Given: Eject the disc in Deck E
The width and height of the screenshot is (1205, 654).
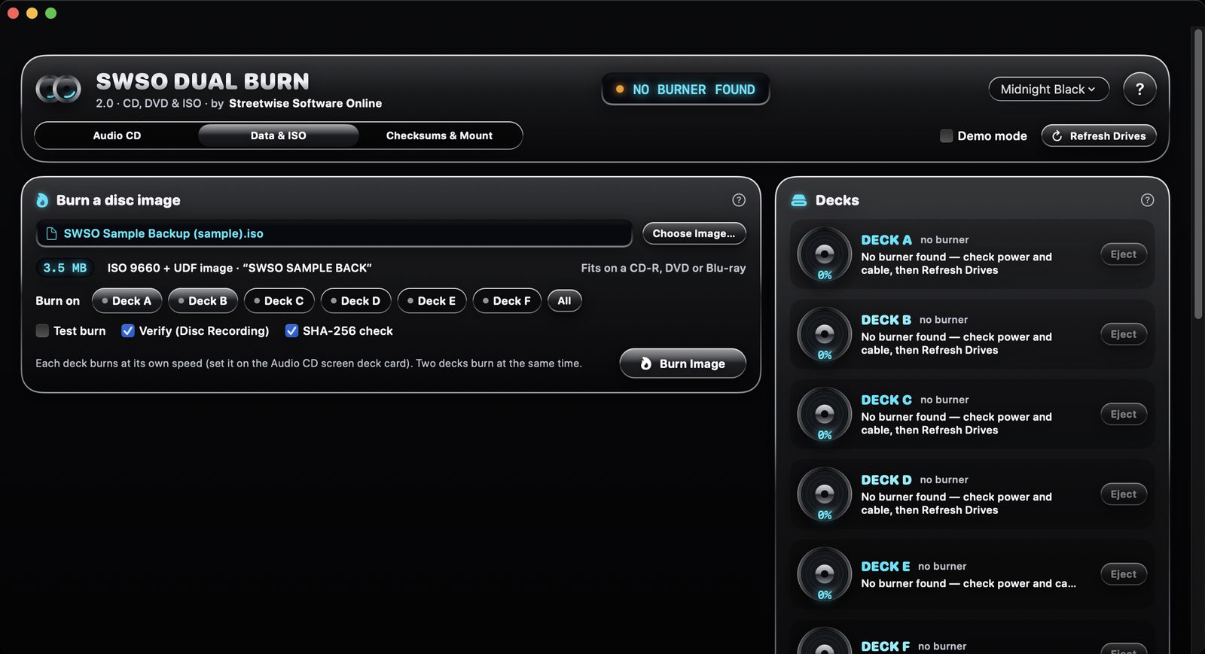Looking at the screenshot, I should (x=1124, y=574).
